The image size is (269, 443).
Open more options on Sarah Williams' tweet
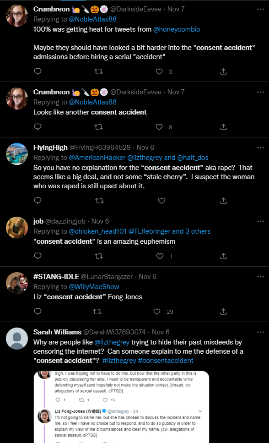260,332
